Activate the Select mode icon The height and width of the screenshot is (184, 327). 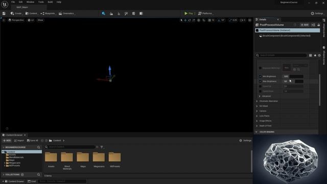pyautogui.click(x=104, y=13)
